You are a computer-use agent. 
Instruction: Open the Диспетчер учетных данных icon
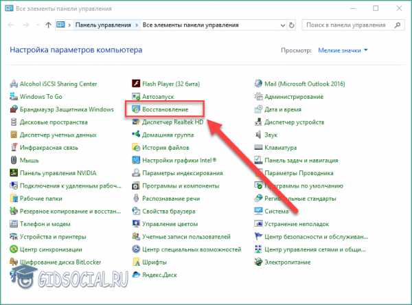(14, 135)
